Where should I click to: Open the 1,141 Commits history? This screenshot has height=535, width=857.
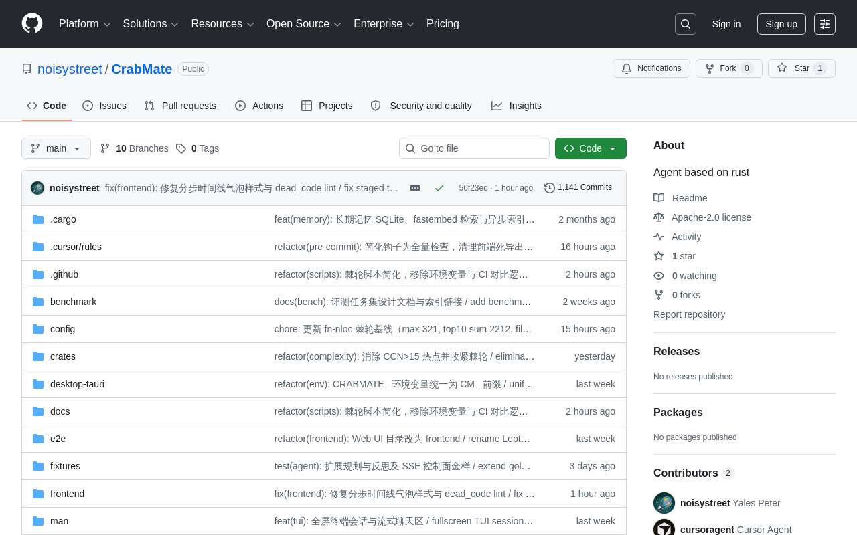coord(578,188)
